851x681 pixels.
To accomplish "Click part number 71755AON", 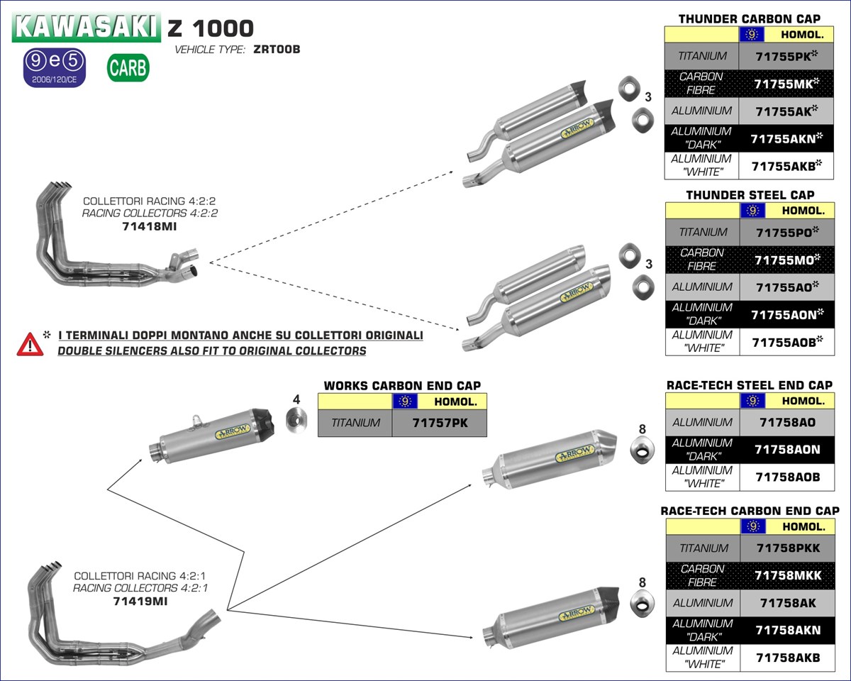I will pos(783,314).
